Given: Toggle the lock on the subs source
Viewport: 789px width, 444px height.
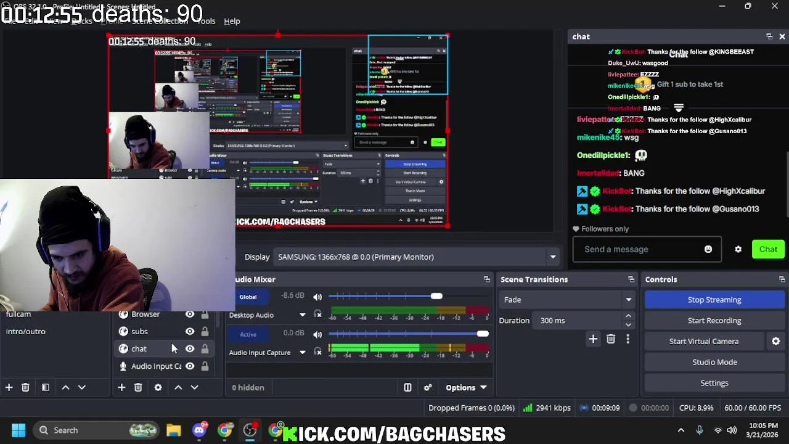Looking at the screenshot, I should pos(205,332).
